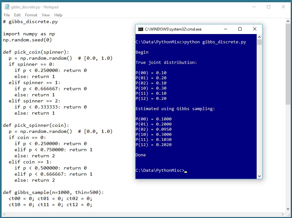Open the File menu in Notepad
This screenshot has height=218, width=292.
point(7,15)
